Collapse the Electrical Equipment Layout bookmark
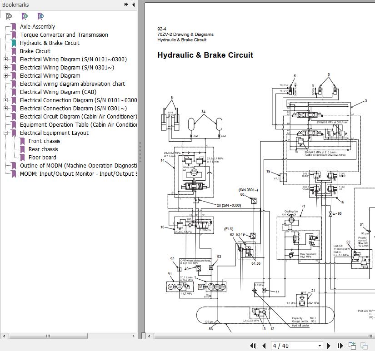 click(x=6, y=133)
